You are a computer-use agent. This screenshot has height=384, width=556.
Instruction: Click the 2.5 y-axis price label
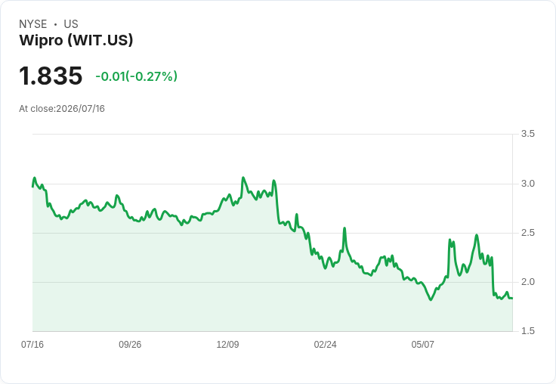click(x=527, y=233)
